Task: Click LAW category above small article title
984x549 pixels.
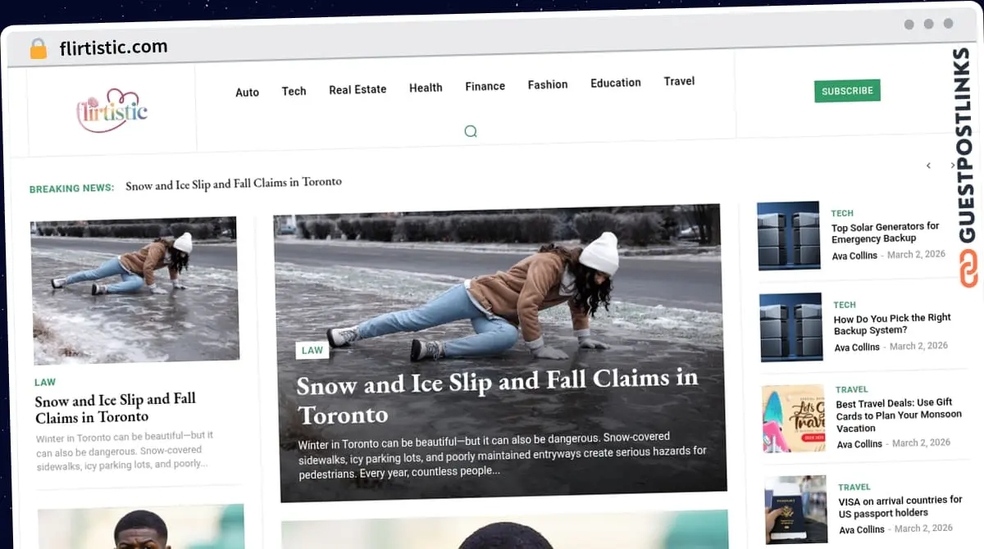Action: [x=45, y=382]
